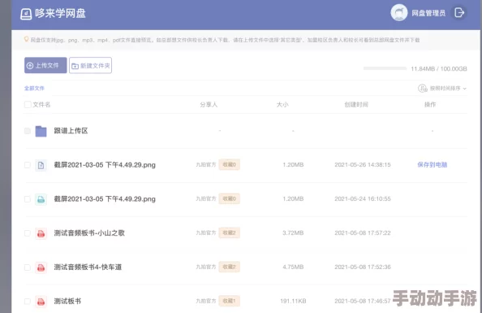
Task: Click timestamp 2021-05-24 16:10:55
Action: tap(363, 198)
